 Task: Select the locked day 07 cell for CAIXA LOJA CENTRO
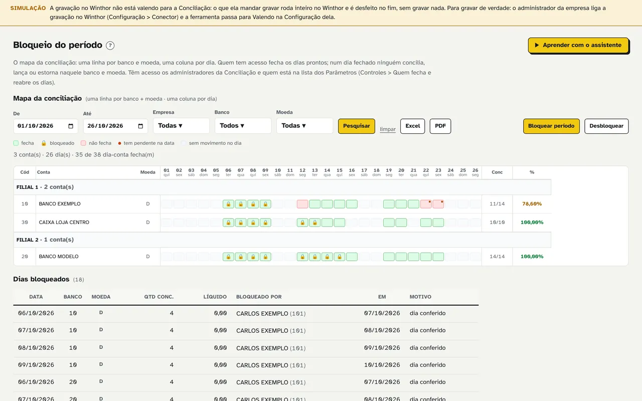point(241,223)
